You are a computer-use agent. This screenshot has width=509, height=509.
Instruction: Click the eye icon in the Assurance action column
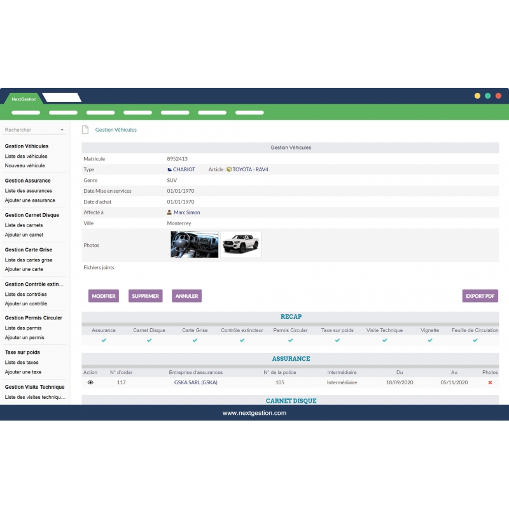[x=90, y=382]
